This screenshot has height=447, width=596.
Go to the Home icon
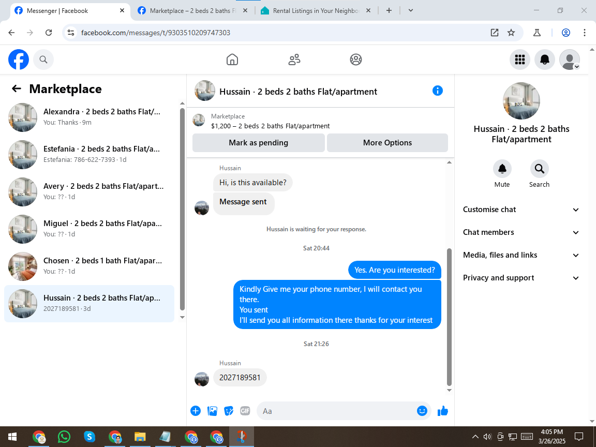(x=232, y=59)
